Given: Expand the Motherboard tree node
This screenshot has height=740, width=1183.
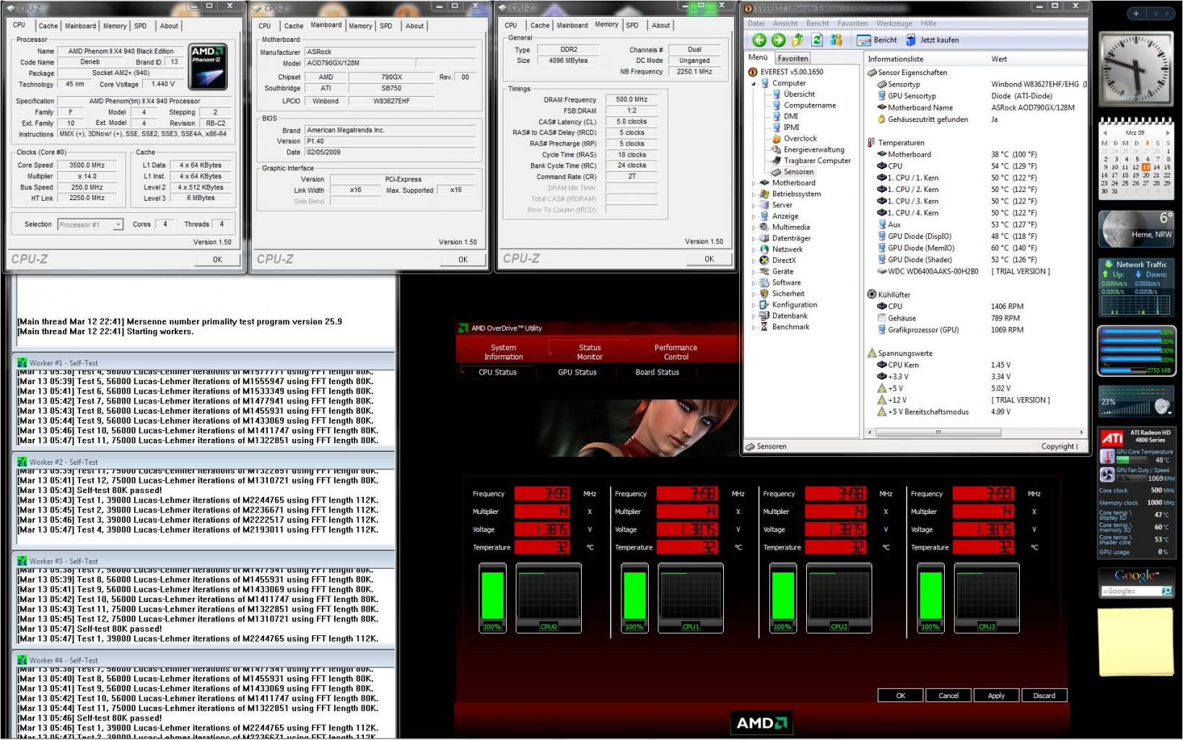Looking at the screenshot, I should [x=754, y=183].
